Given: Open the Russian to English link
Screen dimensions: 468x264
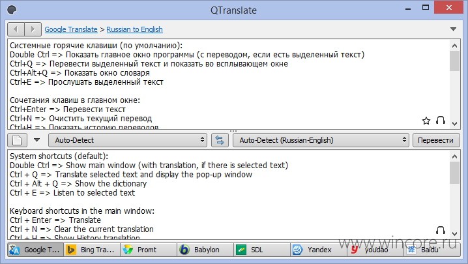Looking at the screenshot, I should [135, 29].
